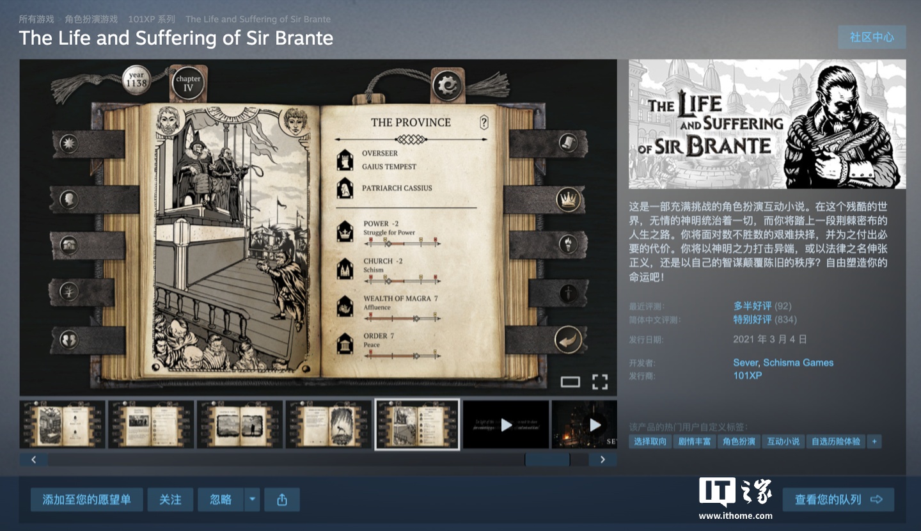Screen dimensions: 921x531
Task: Click the plus icon to add a tag
Action: click(874, 441)
